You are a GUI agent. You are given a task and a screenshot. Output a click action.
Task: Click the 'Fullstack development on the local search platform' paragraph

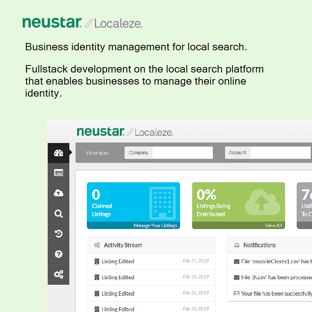pyautogui.click(x=144, y=81)
